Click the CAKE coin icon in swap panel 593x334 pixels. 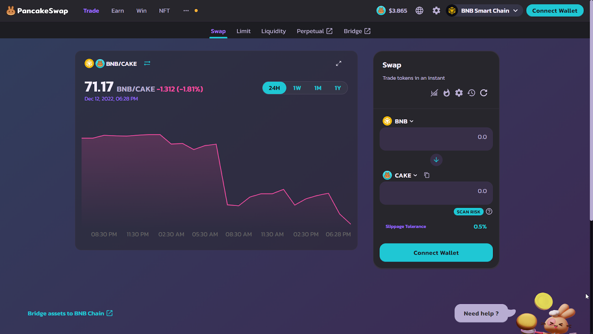tap(387, 175)
